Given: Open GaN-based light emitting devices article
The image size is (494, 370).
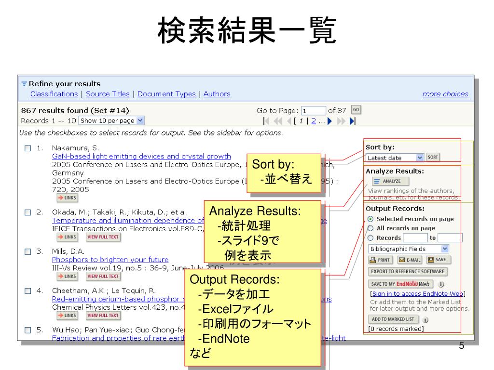Looking at the screenshot, I should click(x=141, y=157).
